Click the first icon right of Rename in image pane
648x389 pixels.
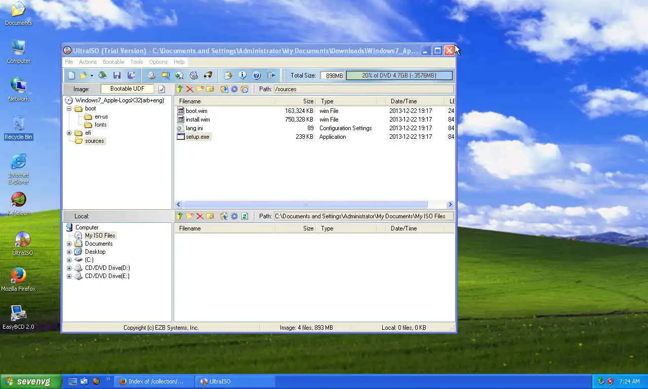pos(224,89)
